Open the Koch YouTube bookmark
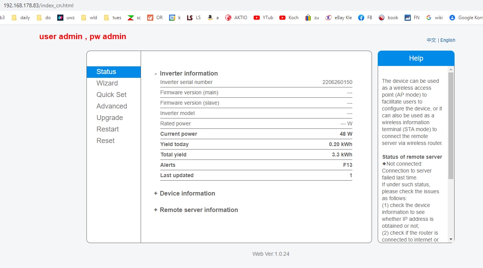 pyautogui.click(x=289, y=18)
